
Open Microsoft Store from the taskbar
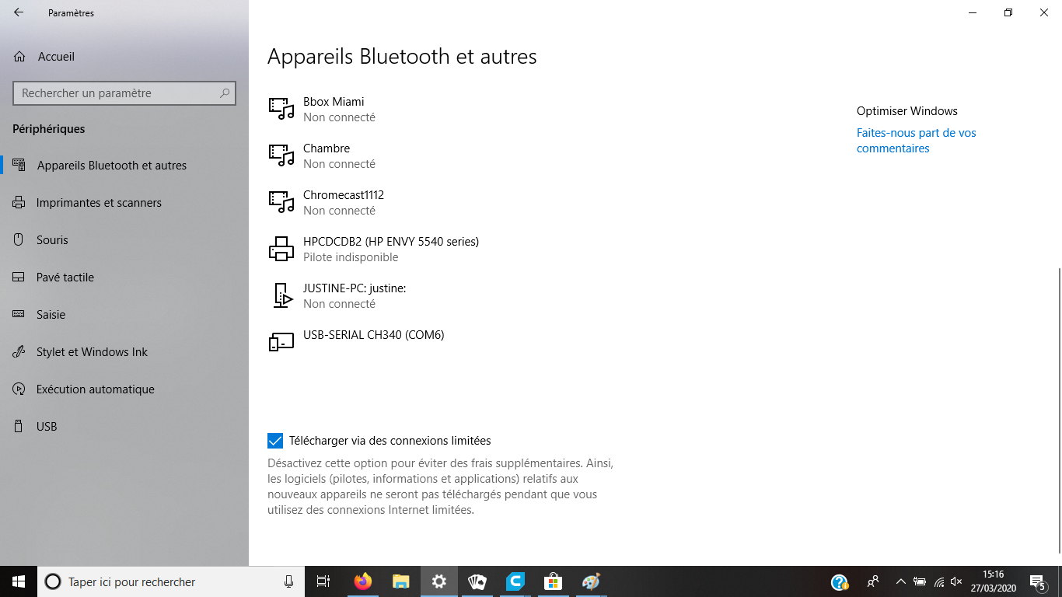[x=554, y=581]
